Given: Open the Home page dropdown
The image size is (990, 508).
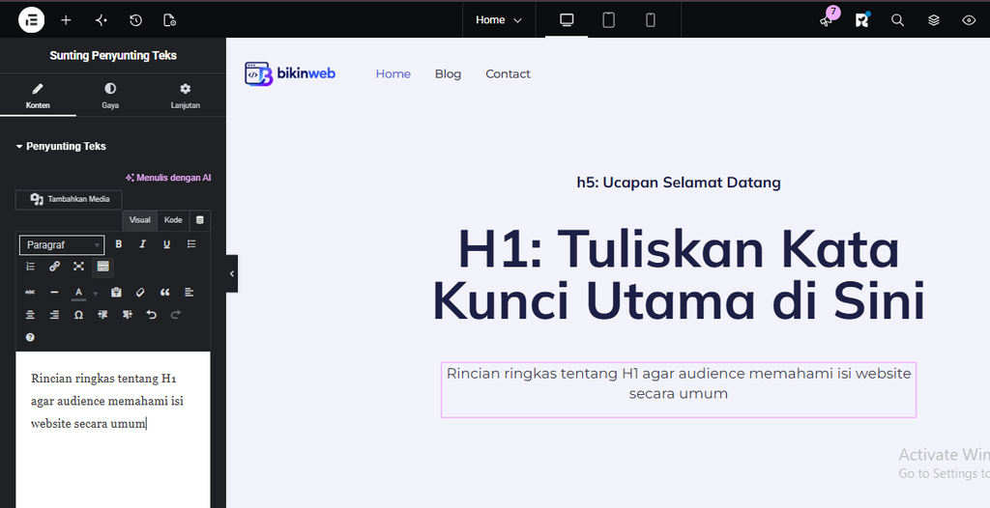Looking at the screenshot, I should tap(499, 20).
